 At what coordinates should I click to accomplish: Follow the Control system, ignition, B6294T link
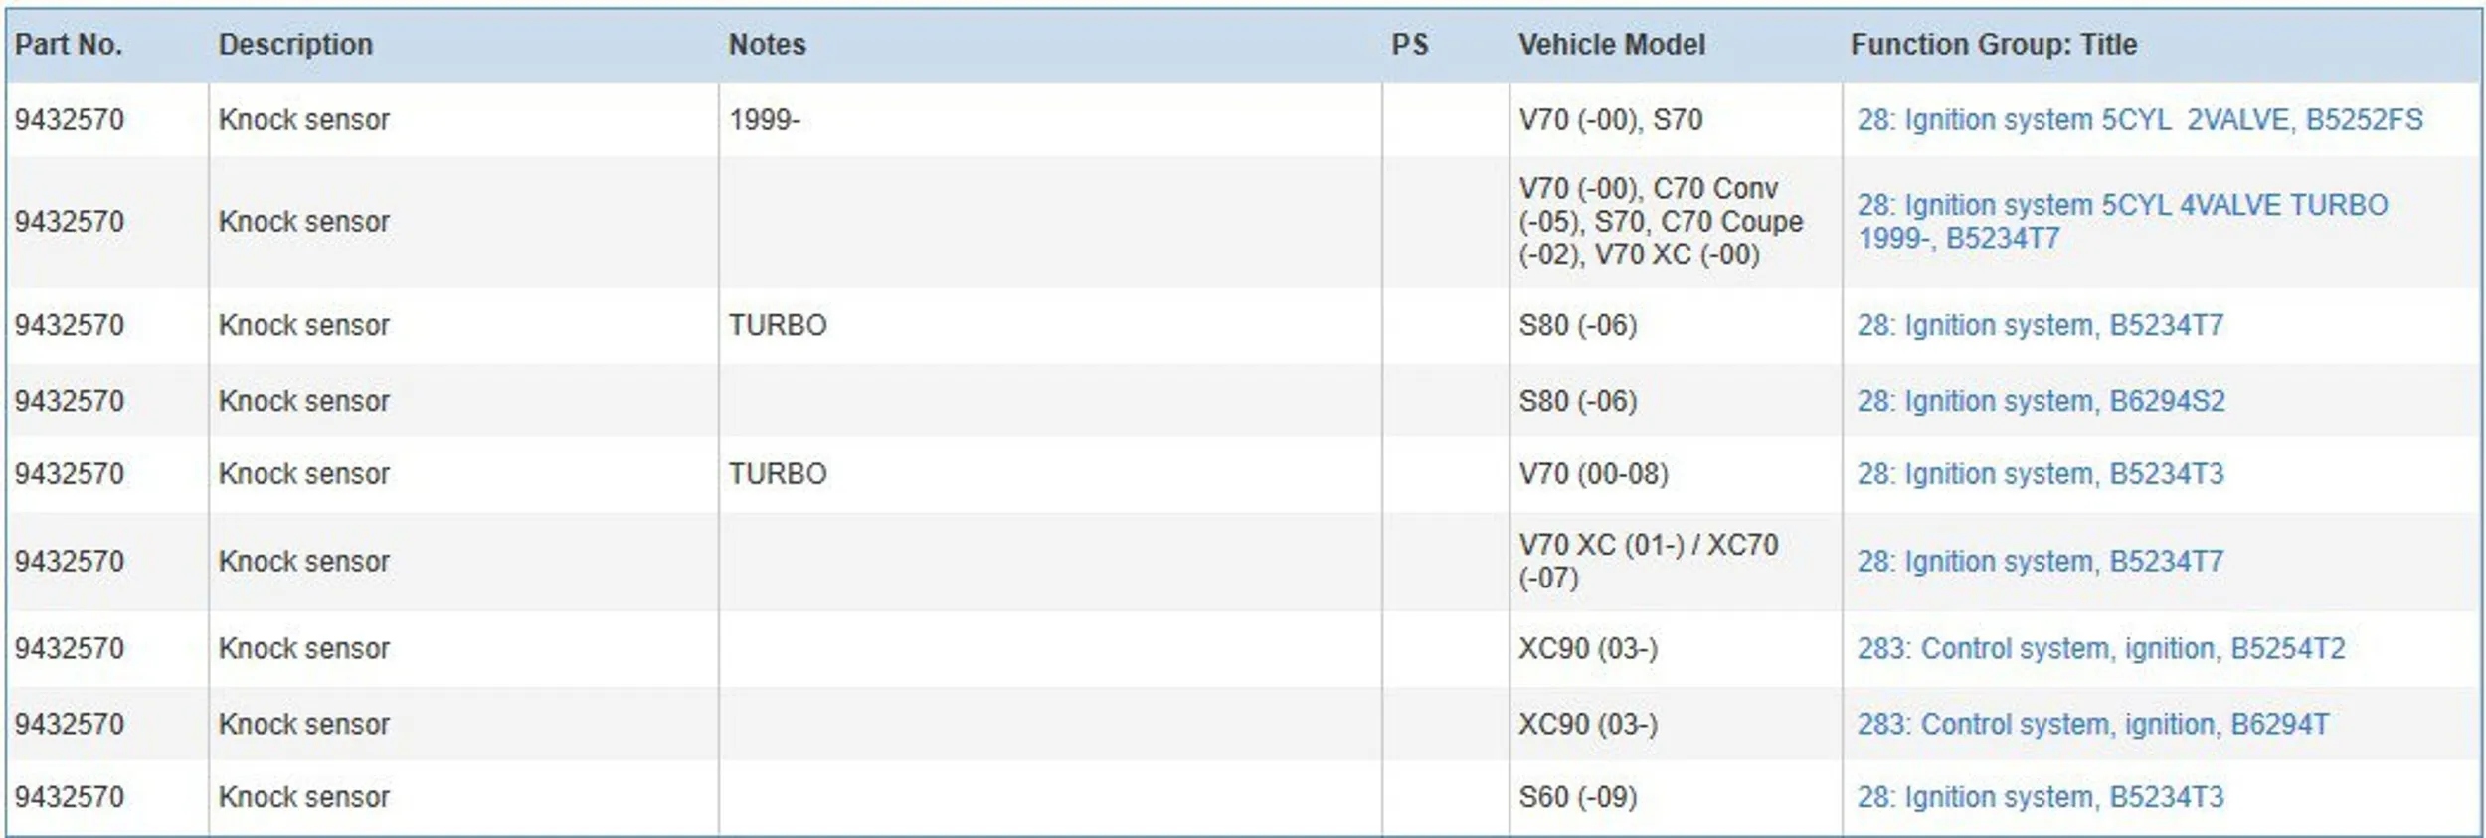pos(2092,725)
